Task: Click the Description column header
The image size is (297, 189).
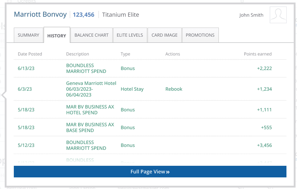Action: click(x=77, y=54)
